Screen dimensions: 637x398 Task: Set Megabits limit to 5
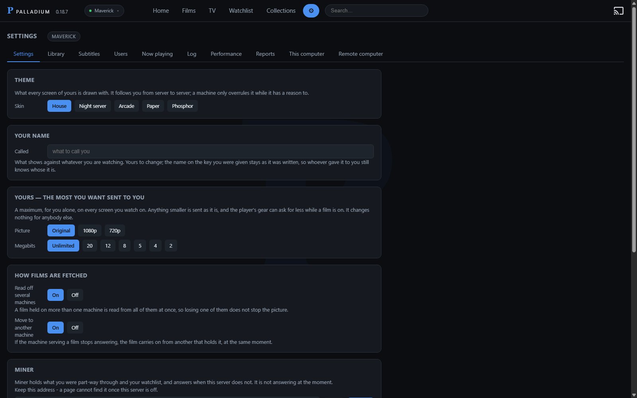point(140,246)
